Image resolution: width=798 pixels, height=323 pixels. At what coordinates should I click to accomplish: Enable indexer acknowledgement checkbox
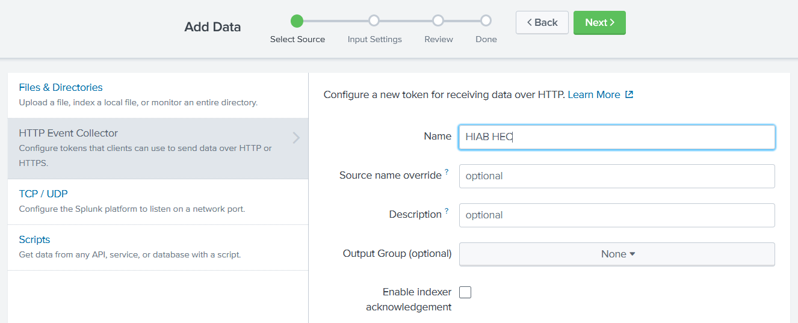tap(465, 292)
